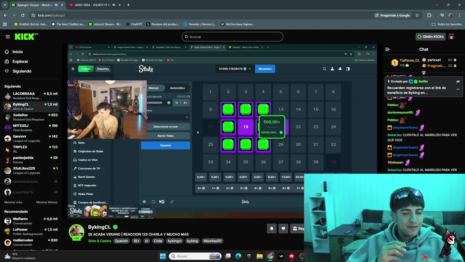Open Todos los favoritos bookmarks folder
The image size is (465, 262).
447,24
